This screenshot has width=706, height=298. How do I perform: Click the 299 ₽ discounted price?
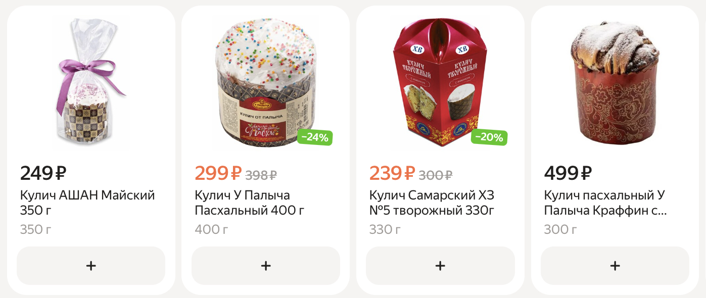pyautogui.click(x=218, y=173)
